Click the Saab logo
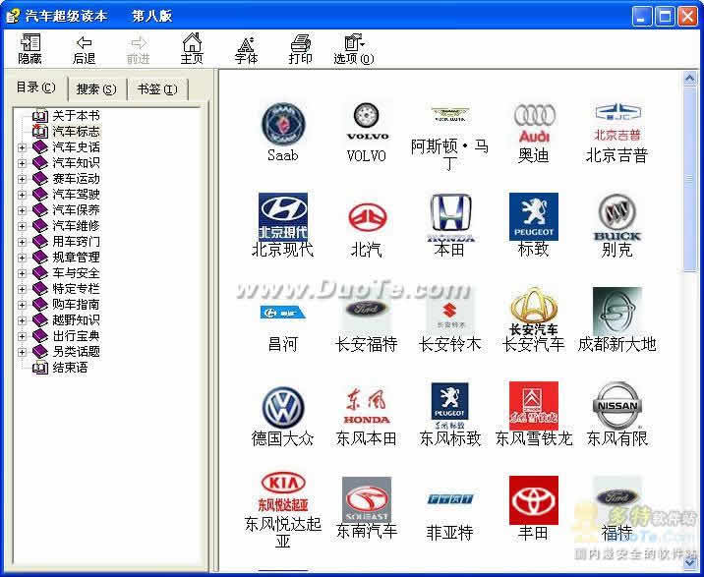Screen dimensions: 704x577 pyautogui.click(x=283, y=124)
